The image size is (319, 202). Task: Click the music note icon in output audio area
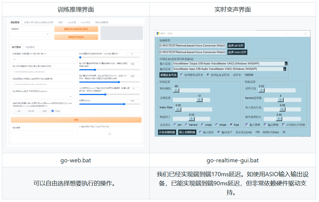[109, 134]
